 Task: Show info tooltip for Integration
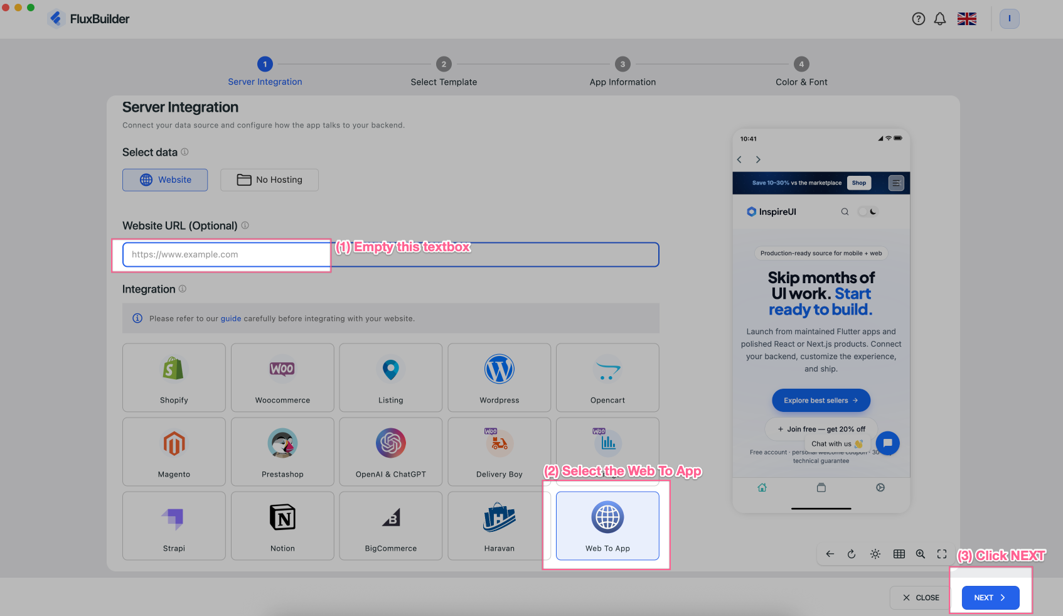pos(183,289)
